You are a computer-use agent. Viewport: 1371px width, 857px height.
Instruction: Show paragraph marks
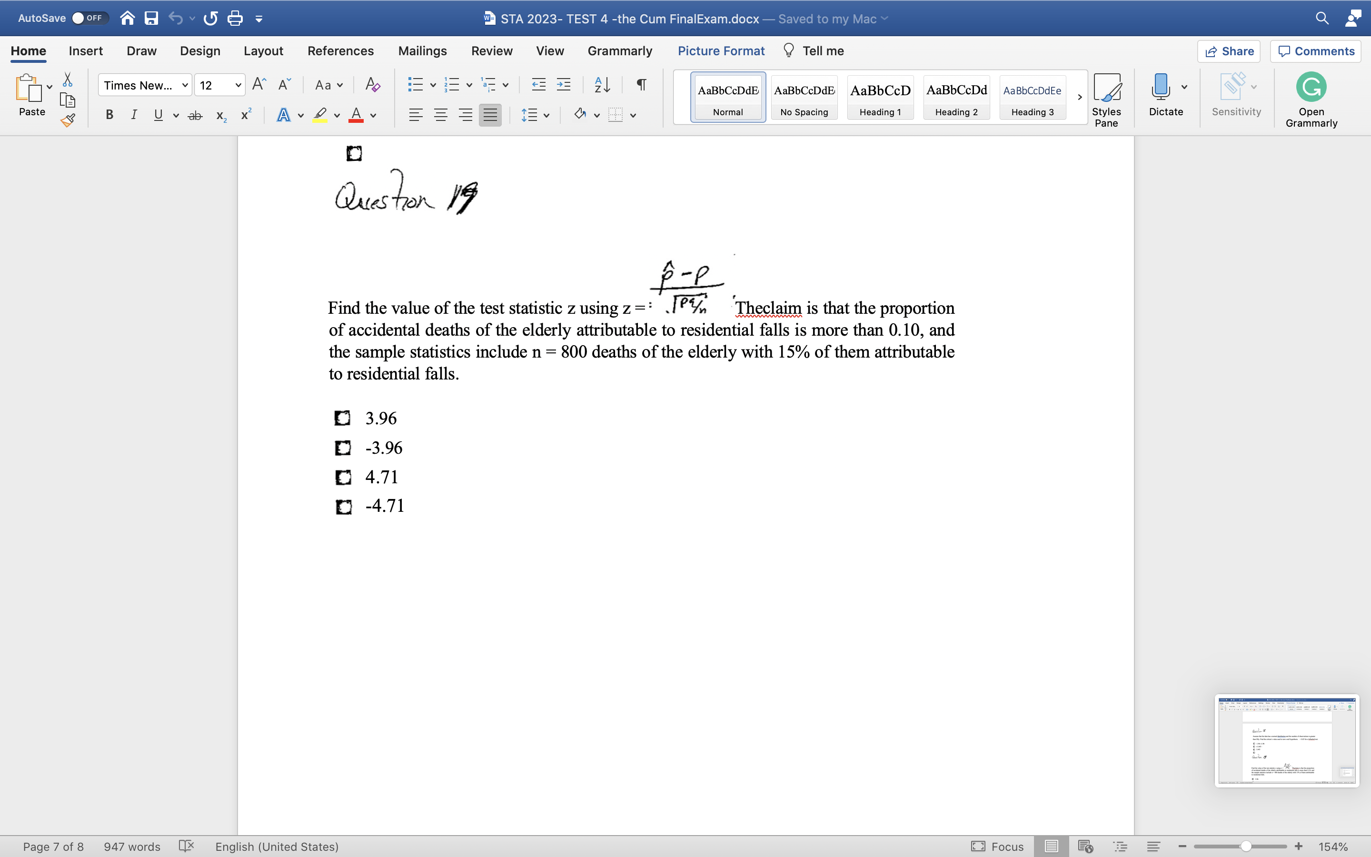coord(640,84)
